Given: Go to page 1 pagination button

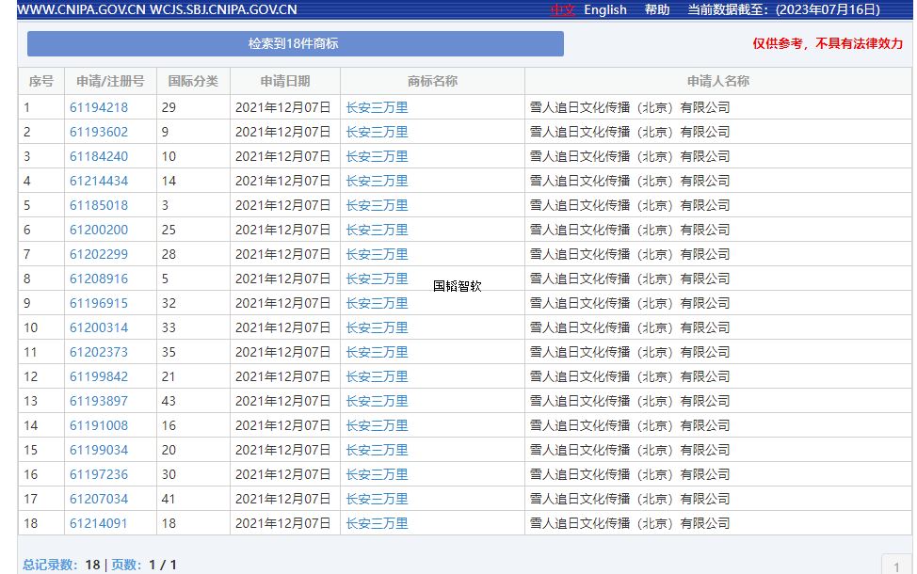Looking at the screenshot, I should click(896, 566).
